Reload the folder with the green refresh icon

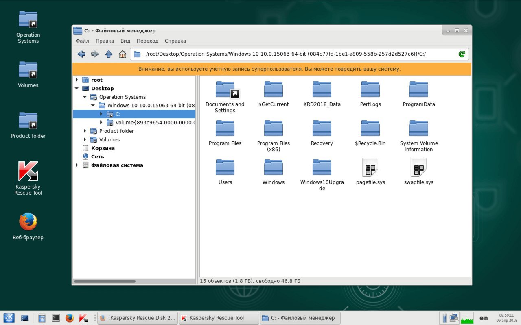coord(462,54)
